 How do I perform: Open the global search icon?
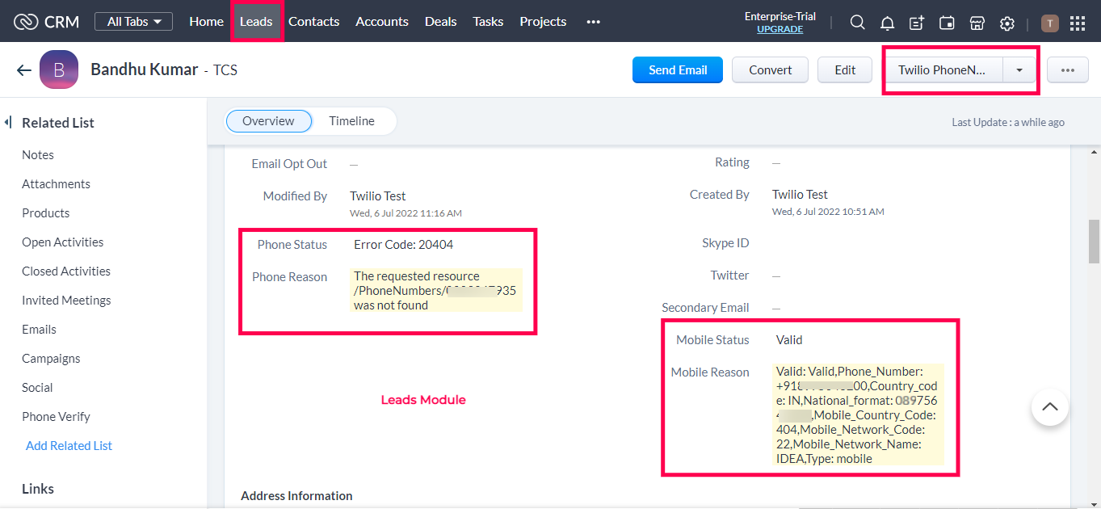coord(858,23)
